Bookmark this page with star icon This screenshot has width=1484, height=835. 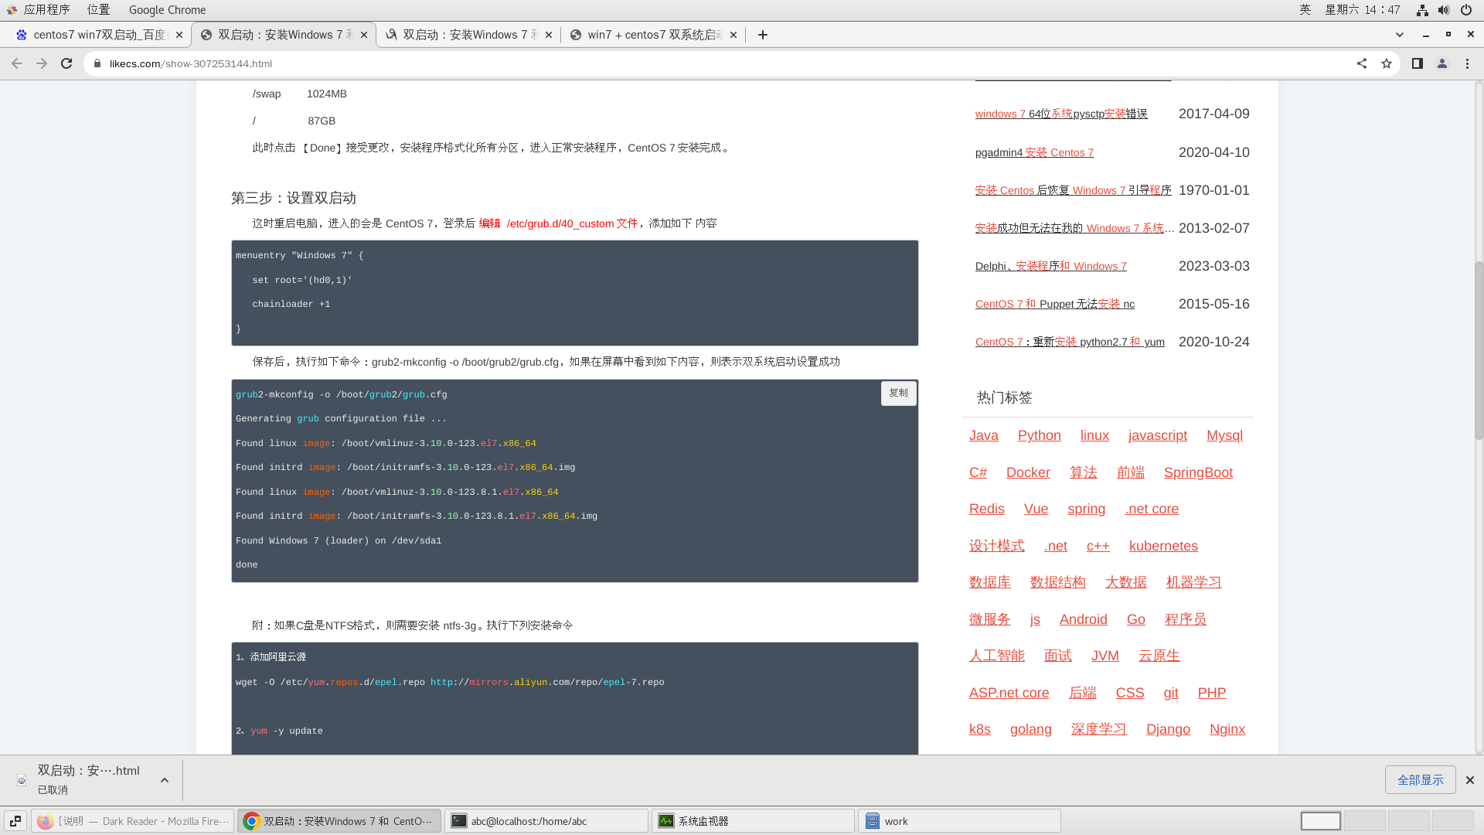(1387, 63)
